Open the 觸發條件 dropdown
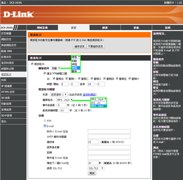 (x=56, y=68)
